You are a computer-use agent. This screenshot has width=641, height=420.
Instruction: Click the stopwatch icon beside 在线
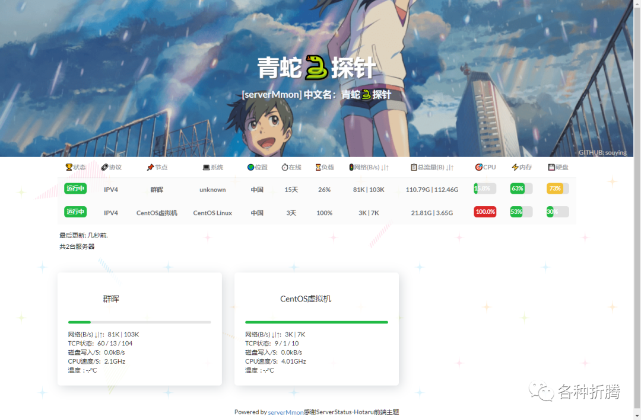(284, 167)
